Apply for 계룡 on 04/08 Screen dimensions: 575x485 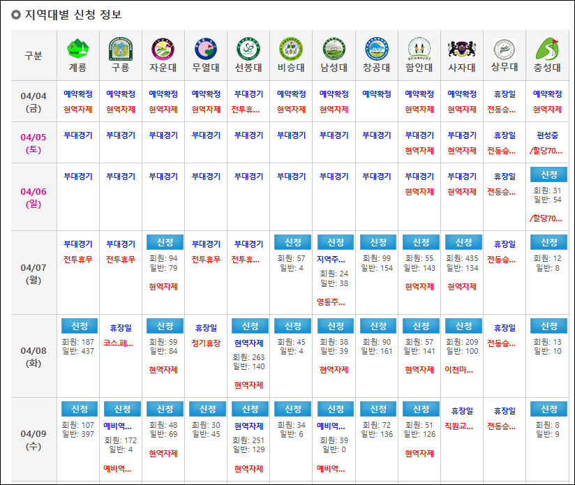80,325
